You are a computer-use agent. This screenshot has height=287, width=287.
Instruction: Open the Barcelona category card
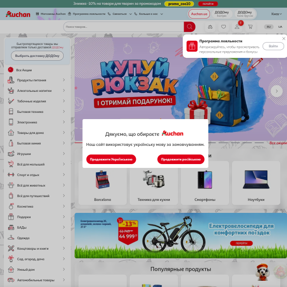tap(102, 183)
